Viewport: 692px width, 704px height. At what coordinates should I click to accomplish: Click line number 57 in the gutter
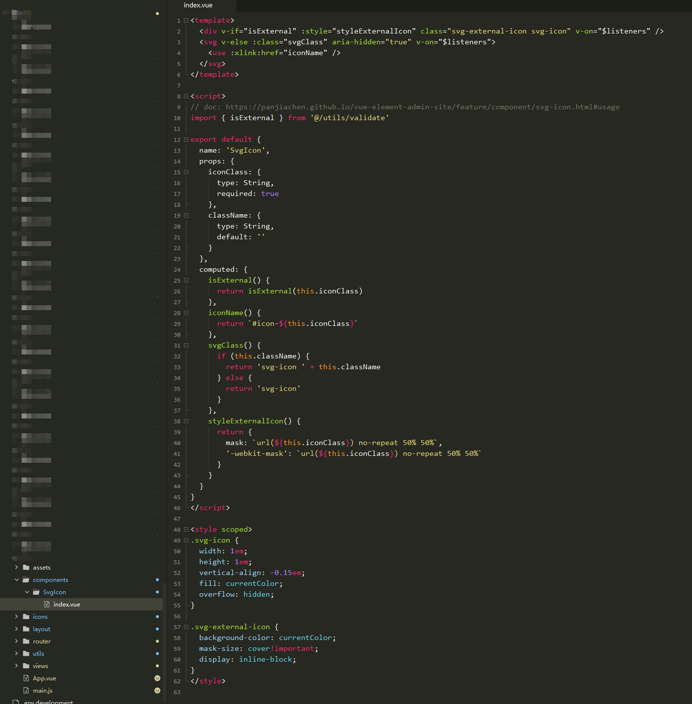click(x=177, y=627)
